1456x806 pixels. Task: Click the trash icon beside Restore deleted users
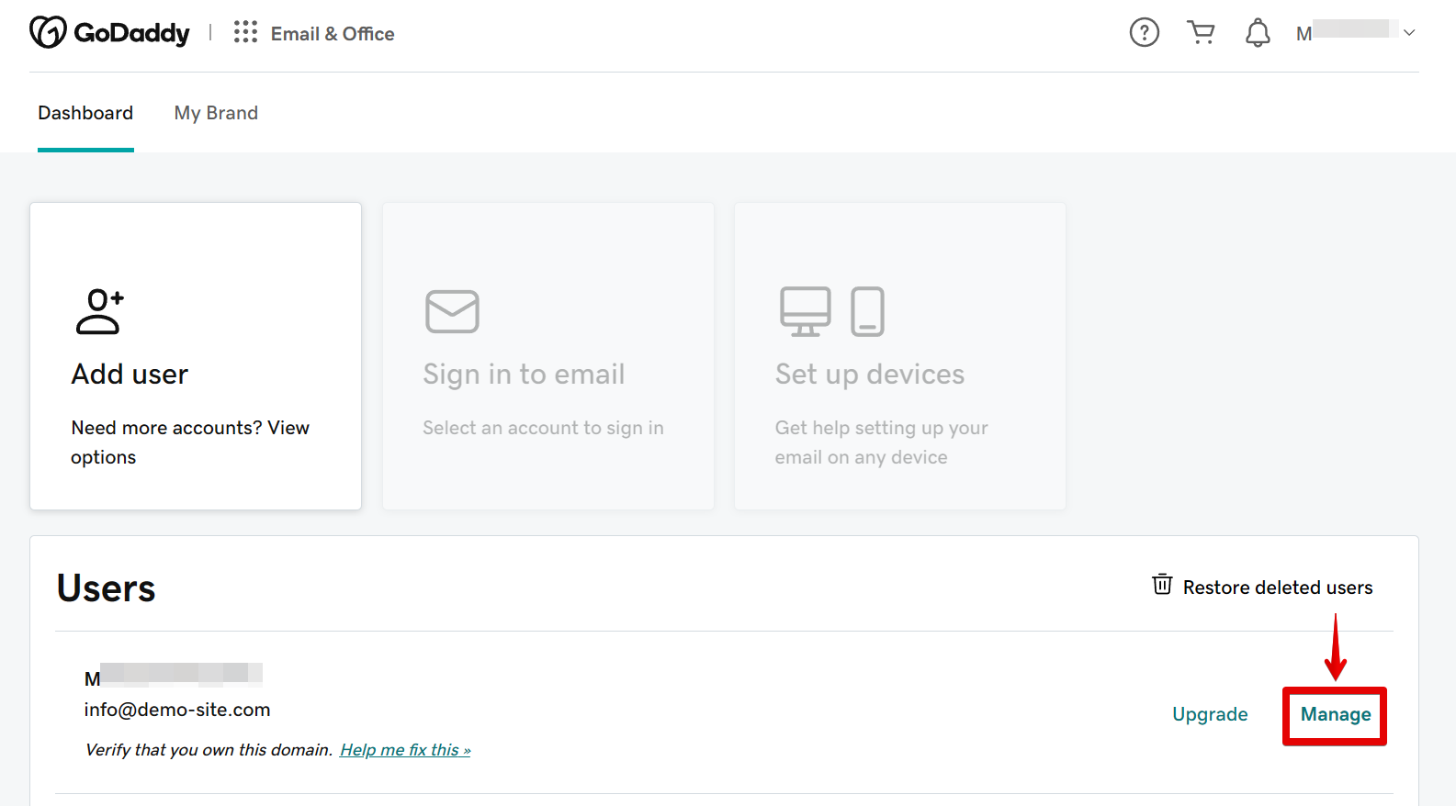click(1162, 585)
